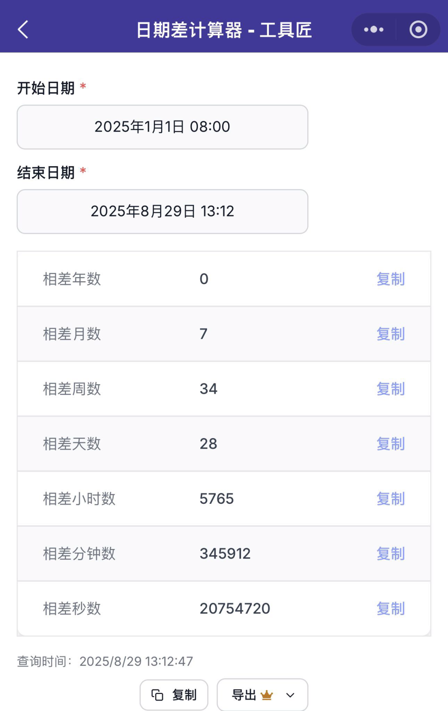The height and width of the screenshot is (711, 448).
Task: Open the three-dots more menu
Action: [x=373, y=29]
